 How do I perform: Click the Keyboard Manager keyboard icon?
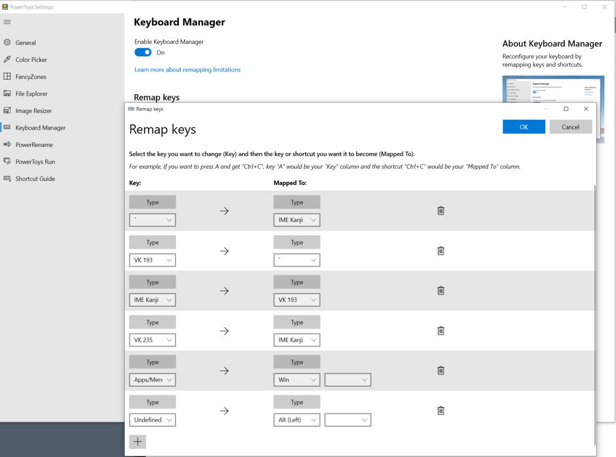point(7,127)
